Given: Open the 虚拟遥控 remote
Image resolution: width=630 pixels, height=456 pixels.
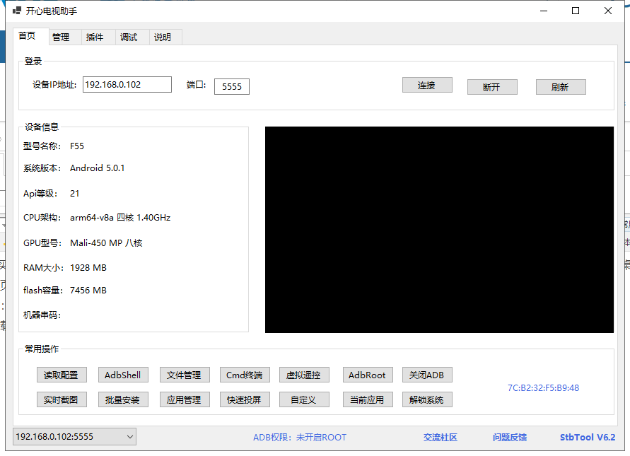Looking at the screenshot, I should point(305,375).
